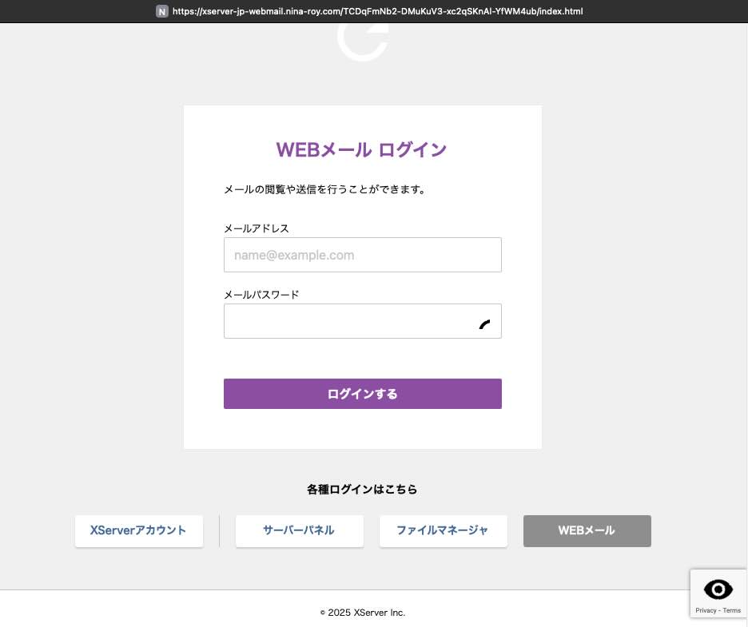Click the XServer logo at page top
The height and width of the screenshot is (627, 748).
tap(363, 40)
